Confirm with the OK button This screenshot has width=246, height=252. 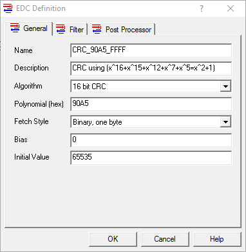pyautogui.click(x=113, y=239)
